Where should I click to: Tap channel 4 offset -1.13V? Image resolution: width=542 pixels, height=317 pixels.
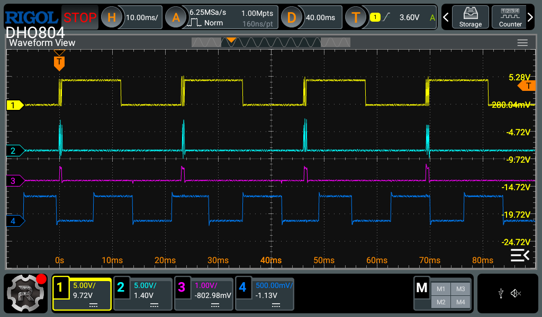266,296
